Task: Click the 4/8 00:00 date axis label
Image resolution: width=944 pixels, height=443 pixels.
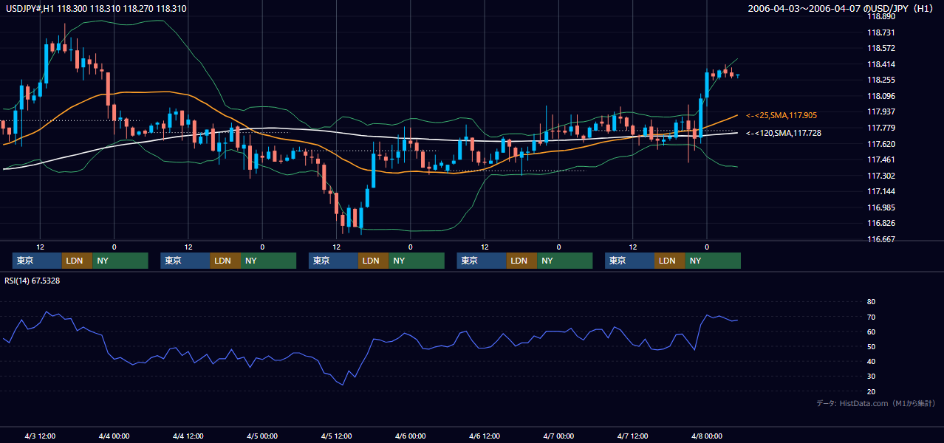Action: 707,436
